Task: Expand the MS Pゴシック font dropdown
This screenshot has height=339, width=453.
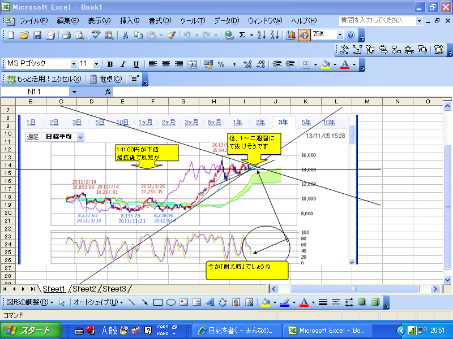Action: click(x=74, y=64)
